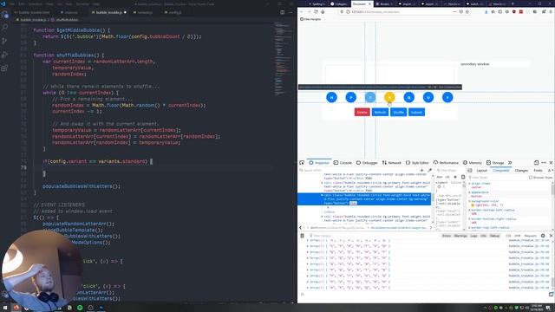Click the Search HTML input field
The image size is (555, 312).
(357, 170)
